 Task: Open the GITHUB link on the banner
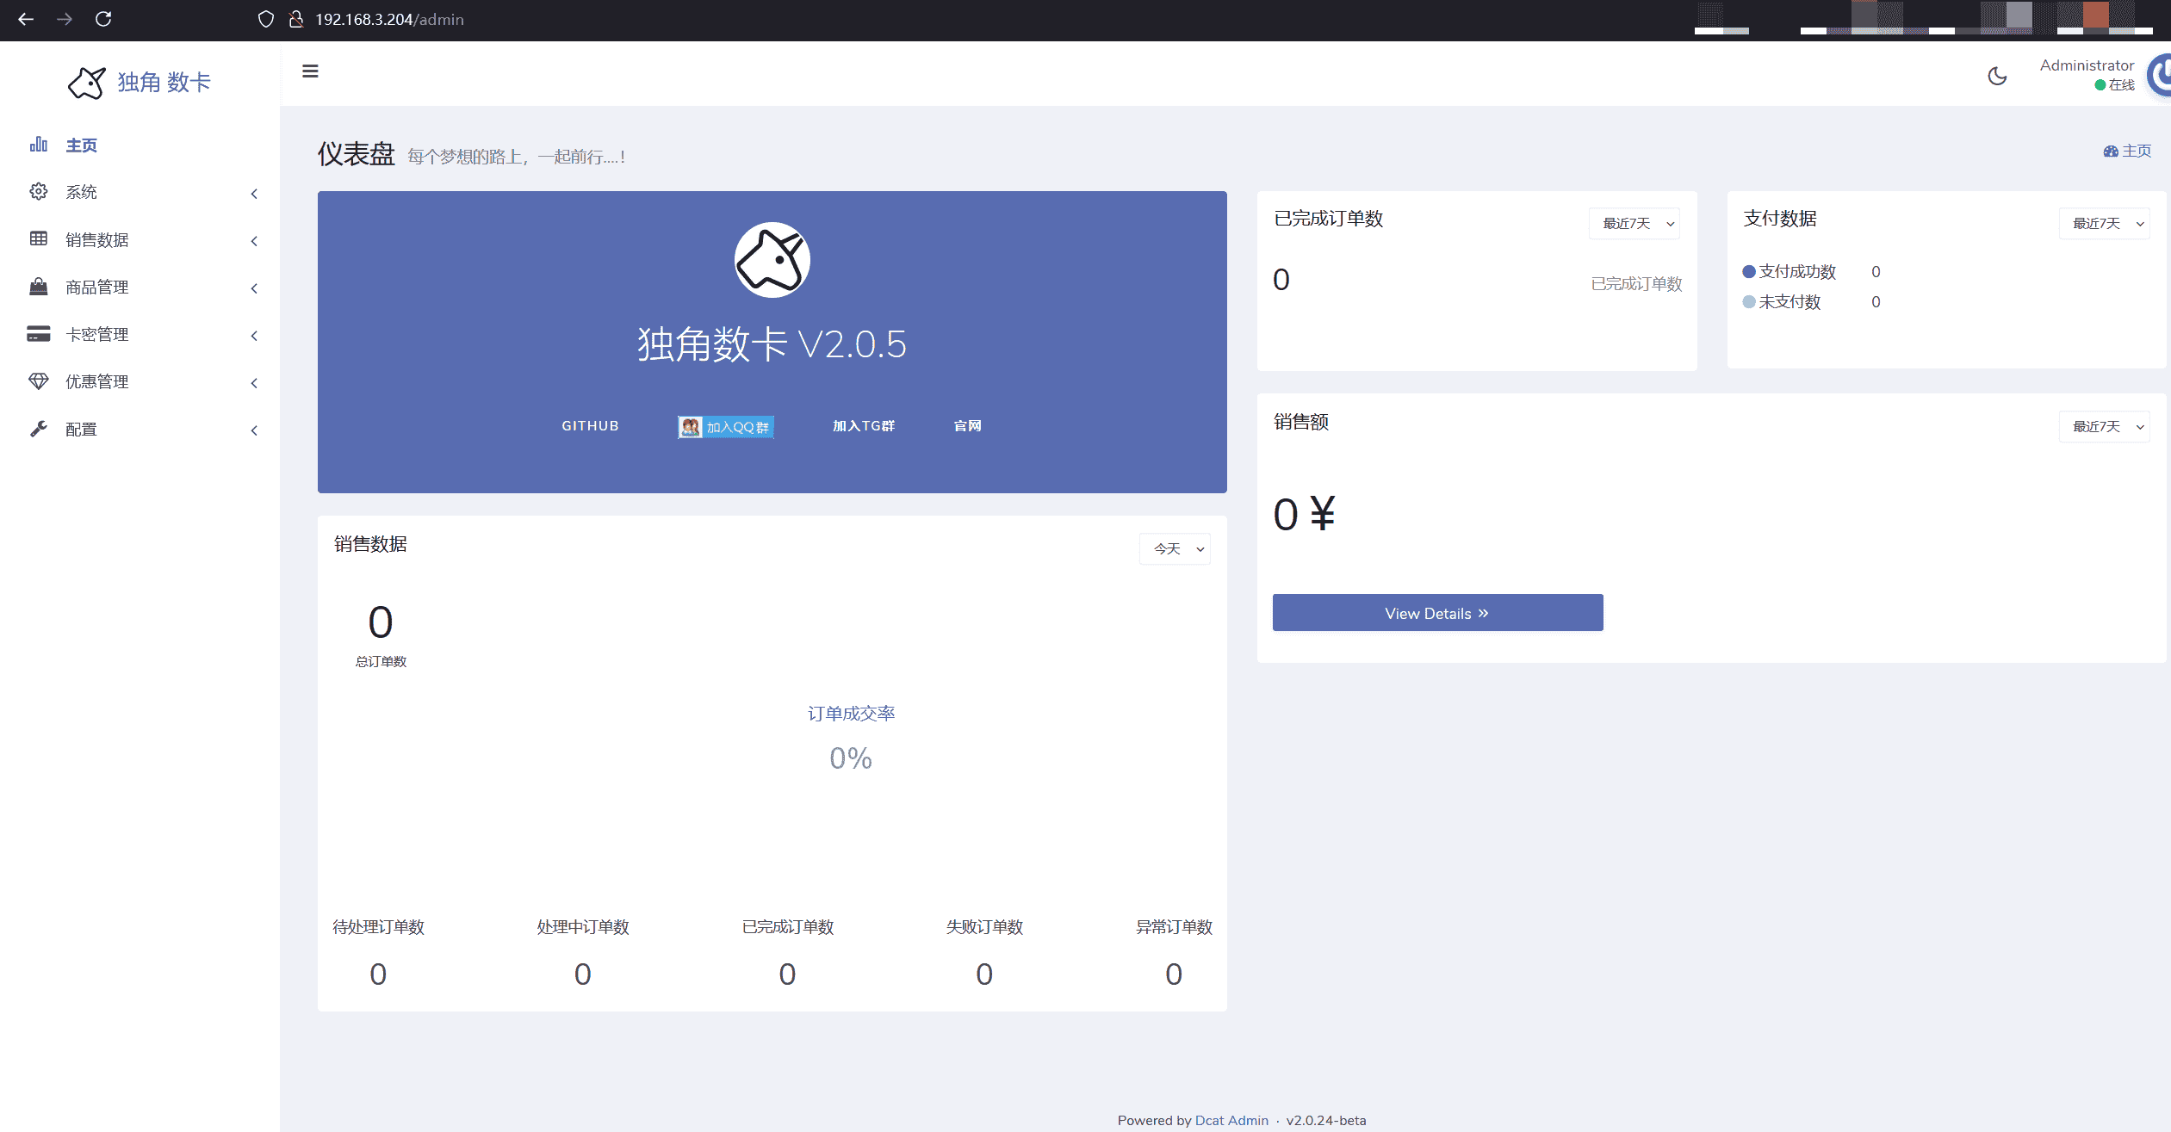tap(590, 425)
